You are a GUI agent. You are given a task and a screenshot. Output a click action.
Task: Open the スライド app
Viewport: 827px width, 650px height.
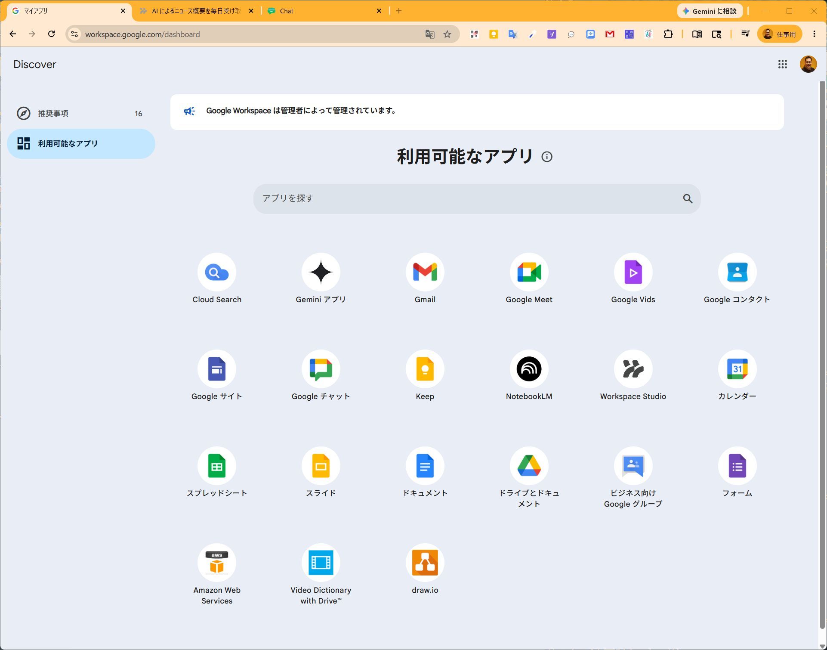coord(321,472)
